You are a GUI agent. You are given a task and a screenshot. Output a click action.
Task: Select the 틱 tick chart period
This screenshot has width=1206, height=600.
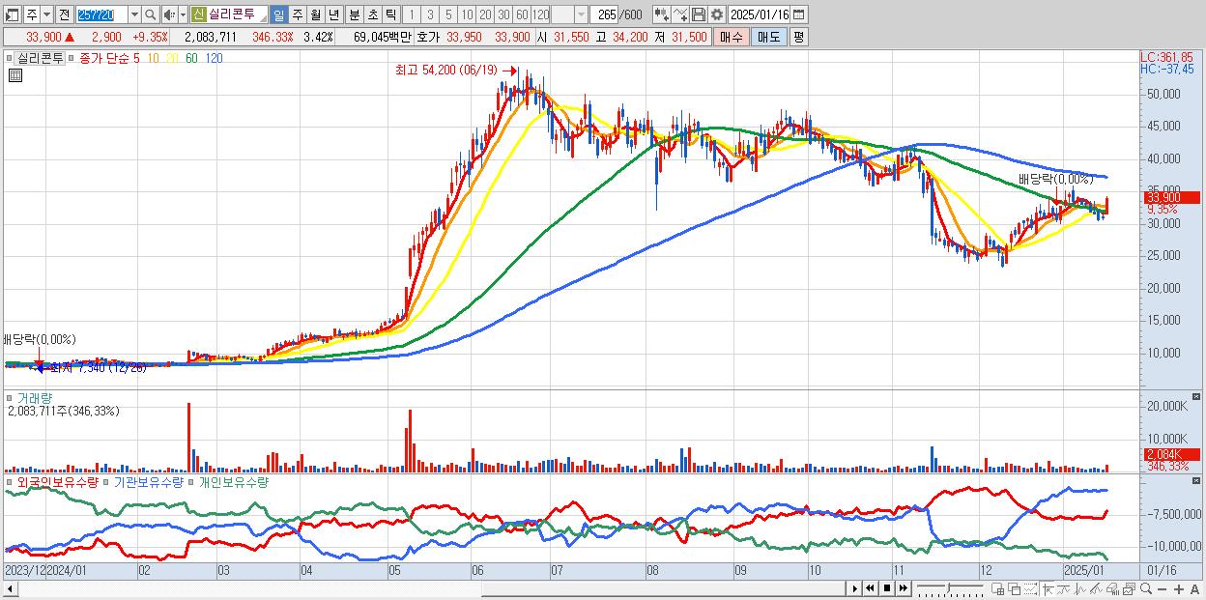point(389,14)
